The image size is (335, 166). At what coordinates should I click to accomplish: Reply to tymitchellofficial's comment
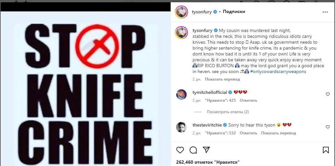coord(248,100)
